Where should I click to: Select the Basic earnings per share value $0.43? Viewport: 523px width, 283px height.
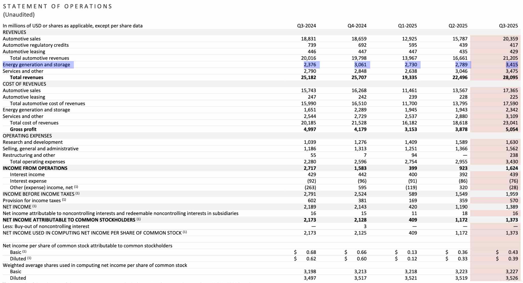tap(514, 252)
